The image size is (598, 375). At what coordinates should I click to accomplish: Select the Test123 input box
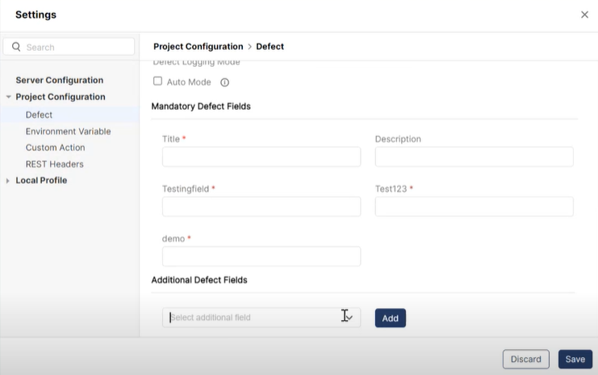pyautogui.click(x=474, y=207)
